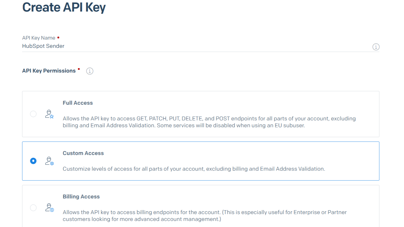Click the Billing Access heading text
Screen dimensions: 404x227
pyautogui.click(x=81, y=196)
